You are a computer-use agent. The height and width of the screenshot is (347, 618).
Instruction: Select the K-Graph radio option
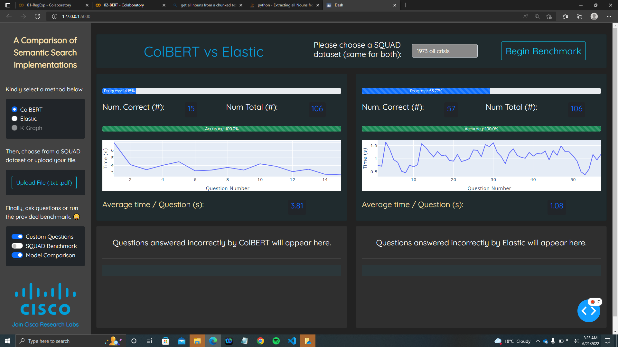point(14,128)
